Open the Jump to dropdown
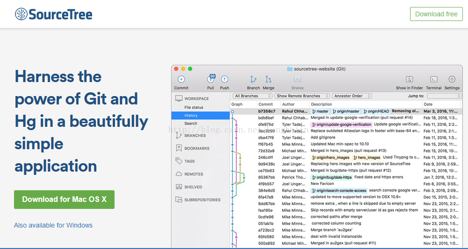Screen dimensions: 468x249 [444, 96]
